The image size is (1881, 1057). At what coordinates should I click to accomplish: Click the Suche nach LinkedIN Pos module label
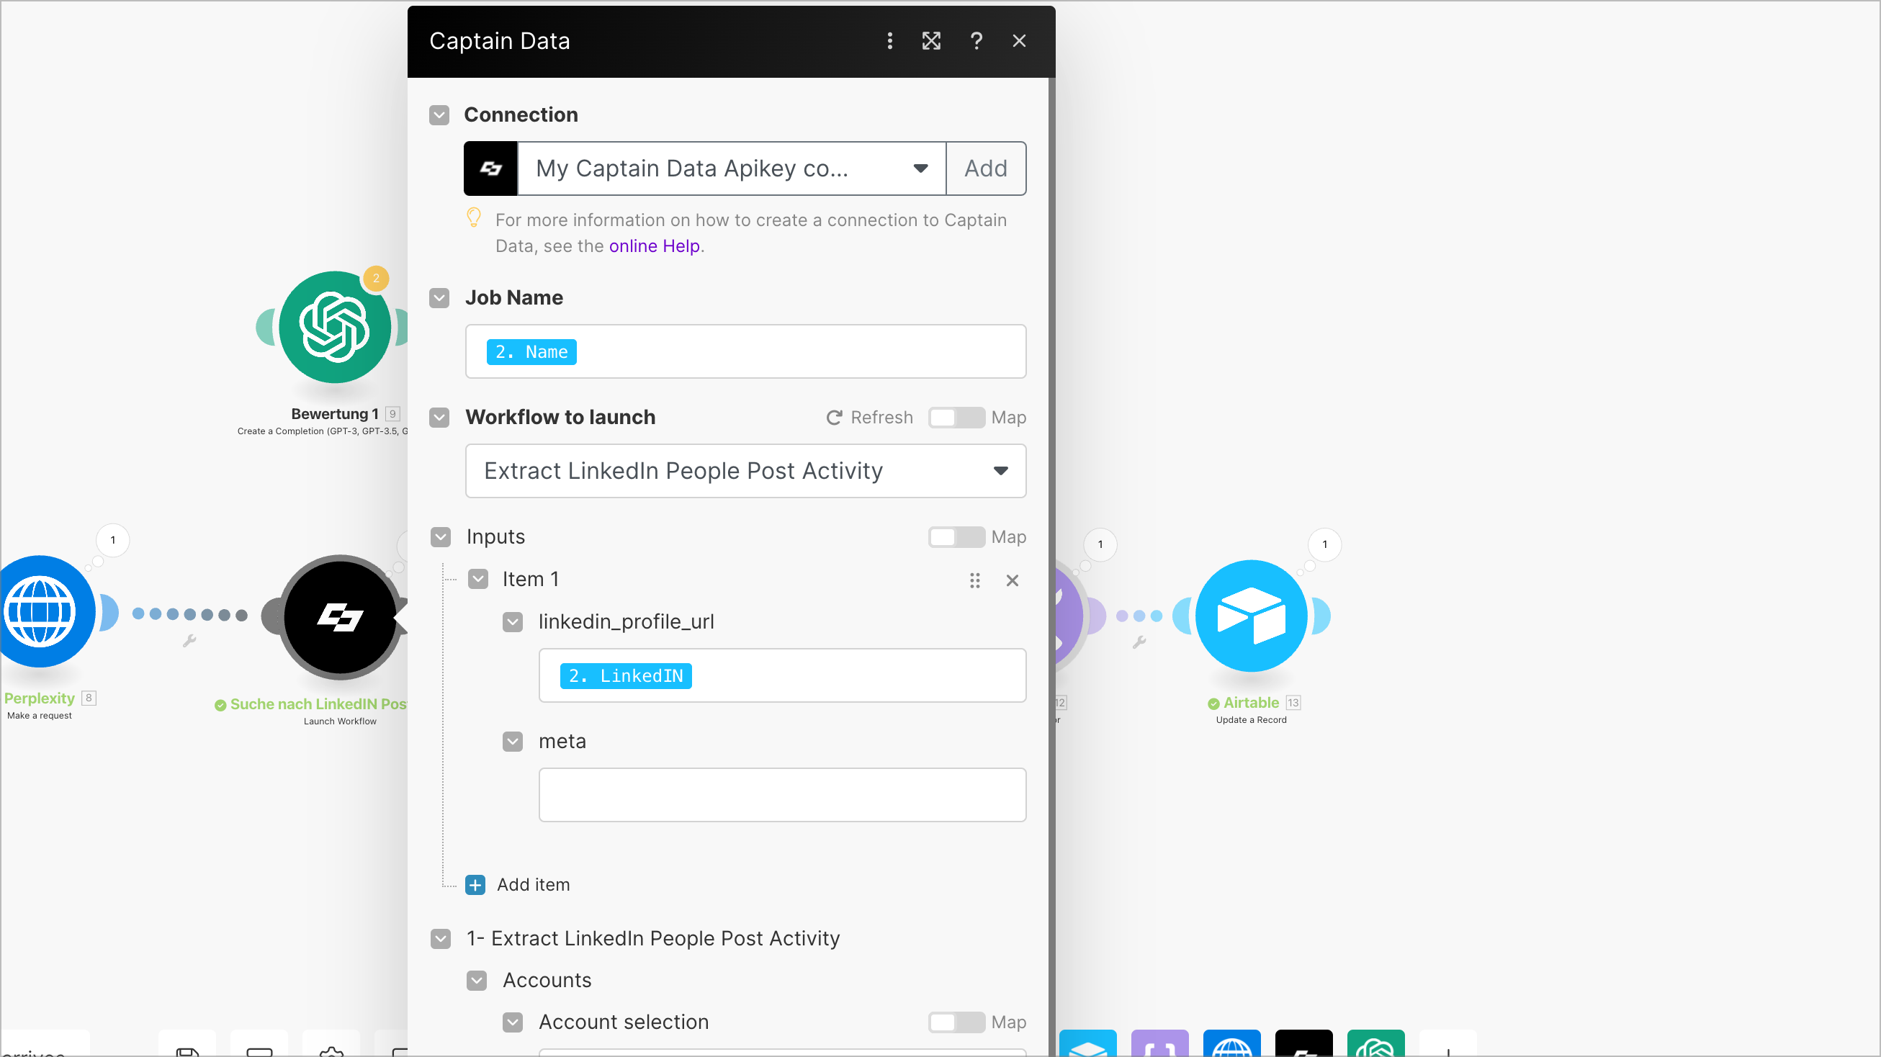pos(318,704)
